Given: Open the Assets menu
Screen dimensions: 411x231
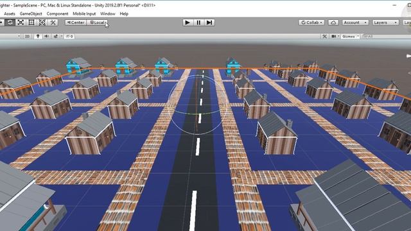Looking at the screenshot, I should pos(10,13).
